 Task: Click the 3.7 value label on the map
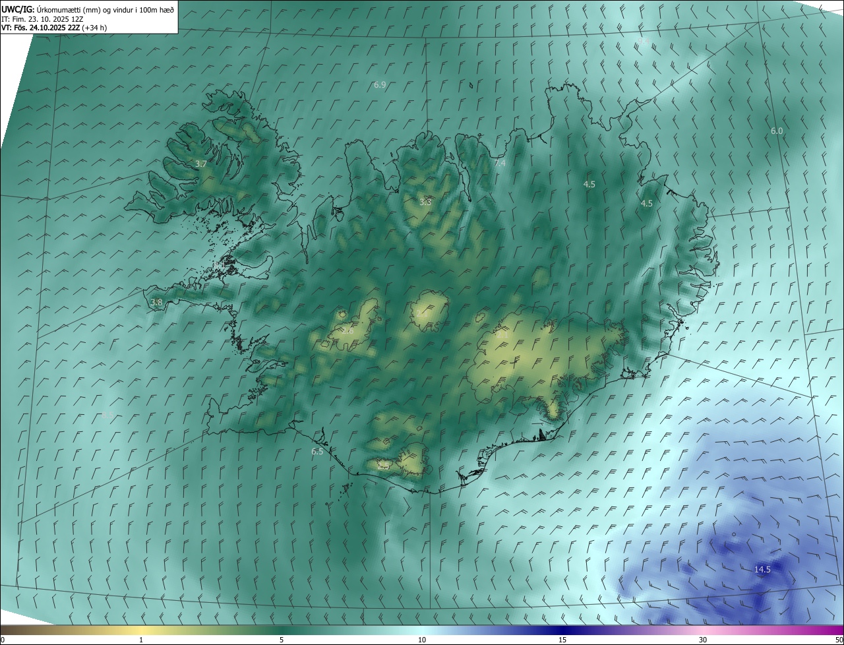(201, 164)
